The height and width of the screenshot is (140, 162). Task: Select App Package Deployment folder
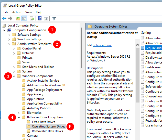coord(45,90)
